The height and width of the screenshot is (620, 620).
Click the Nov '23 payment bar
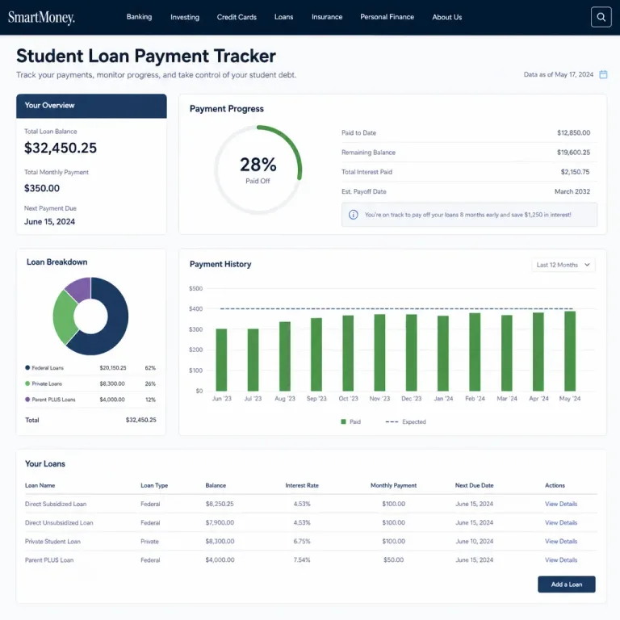(379, 353)
